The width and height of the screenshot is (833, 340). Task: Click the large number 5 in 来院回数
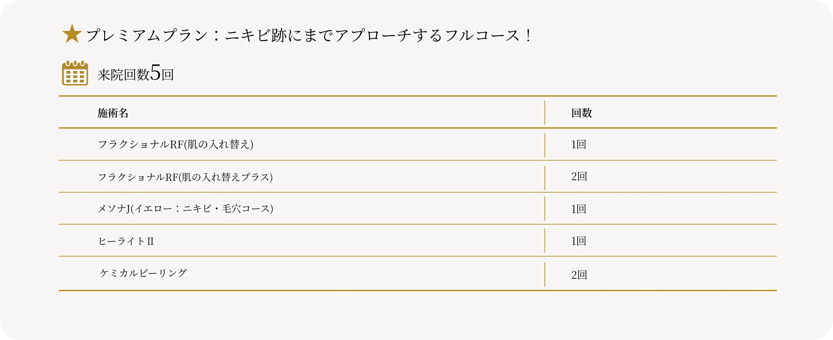point(155,72)
